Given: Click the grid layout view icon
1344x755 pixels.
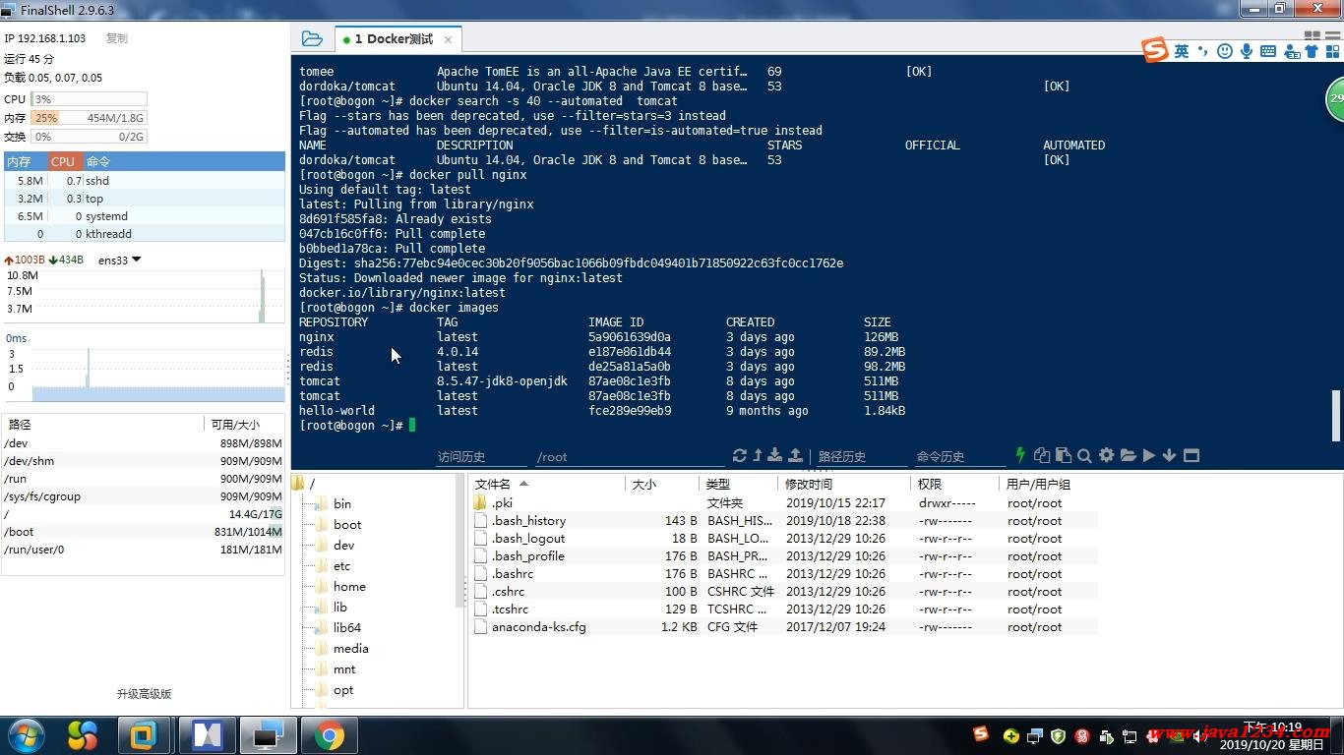Looking at the screenshot, I should pyautogui.click(x=1312, y=36).
